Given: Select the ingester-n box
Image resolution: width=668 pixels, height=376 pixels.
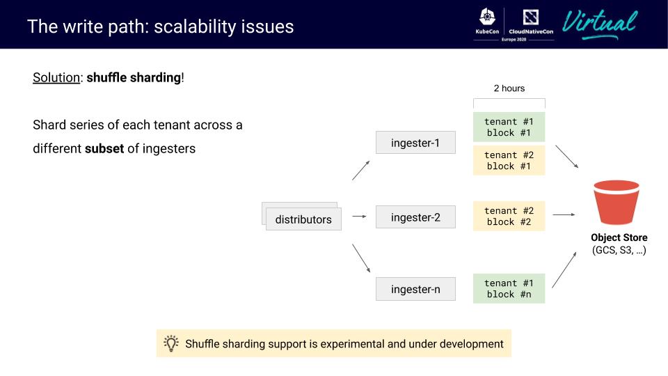Looking at the screenshot, I should [415, 289].
